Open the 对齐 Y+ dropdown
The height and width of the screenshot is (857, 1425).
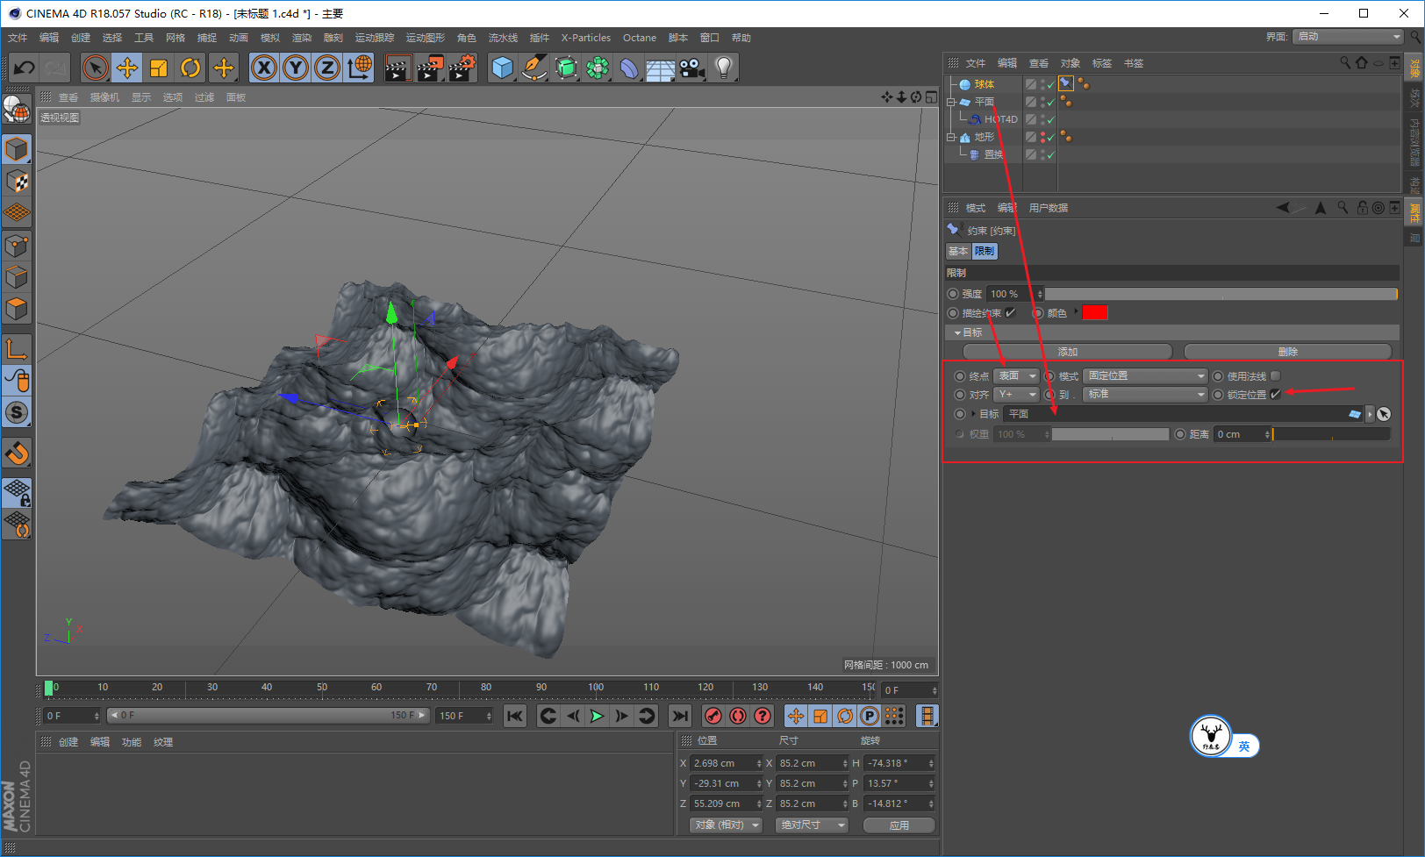(1017, 395)
